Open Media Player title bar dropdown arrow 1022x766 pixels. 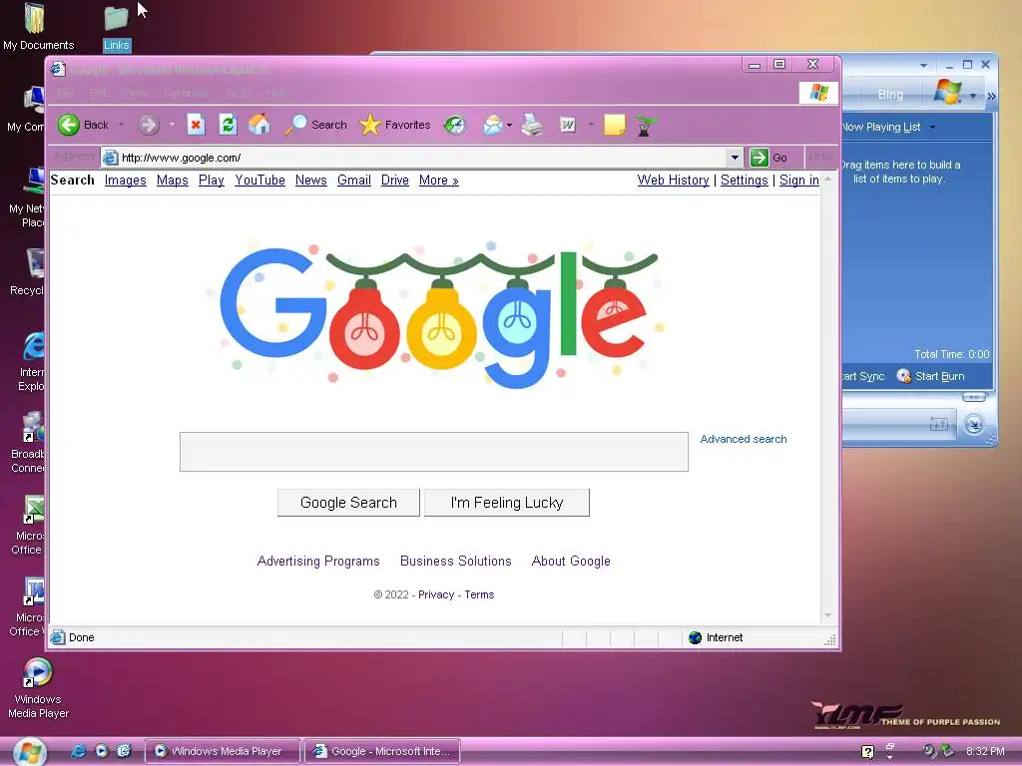[x=923, y=65]
